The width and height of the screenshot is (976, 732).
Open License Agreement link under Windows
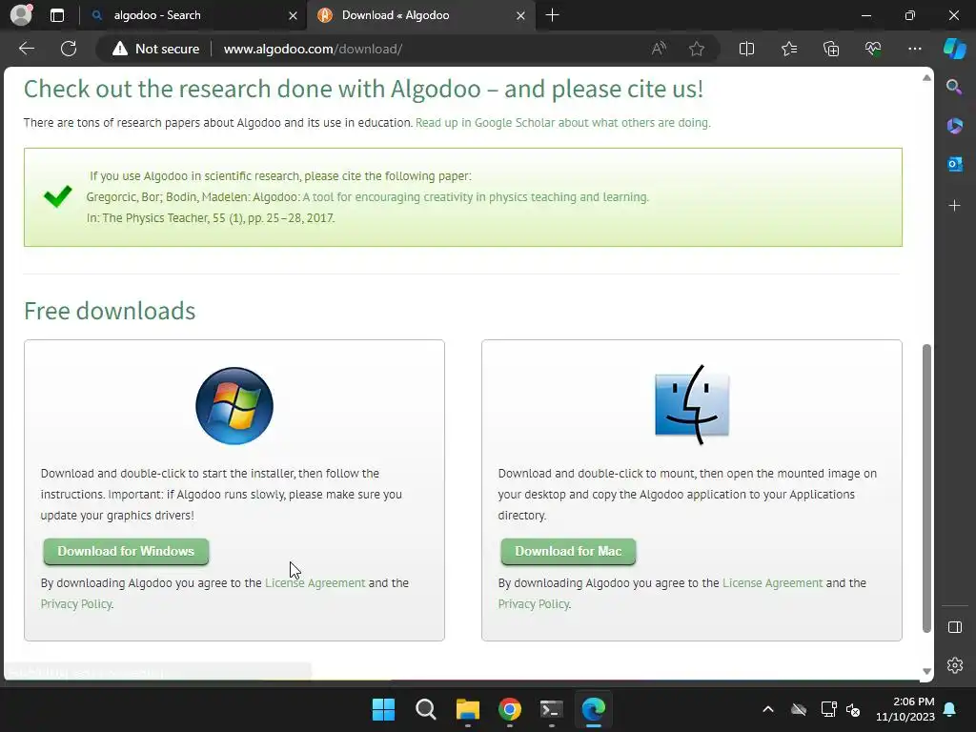(315, 583)
